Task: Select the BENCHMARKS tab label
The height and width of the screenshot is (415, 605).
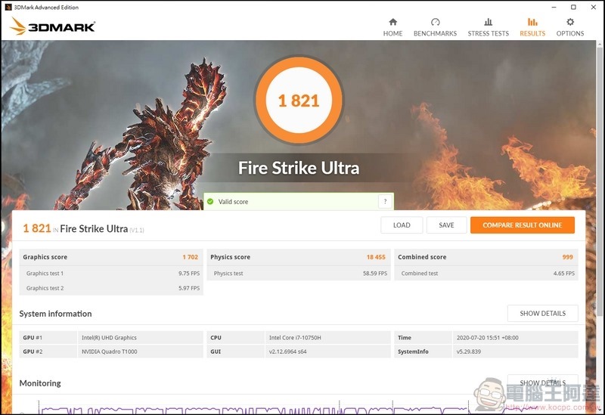Action: [x=435, y=33]
